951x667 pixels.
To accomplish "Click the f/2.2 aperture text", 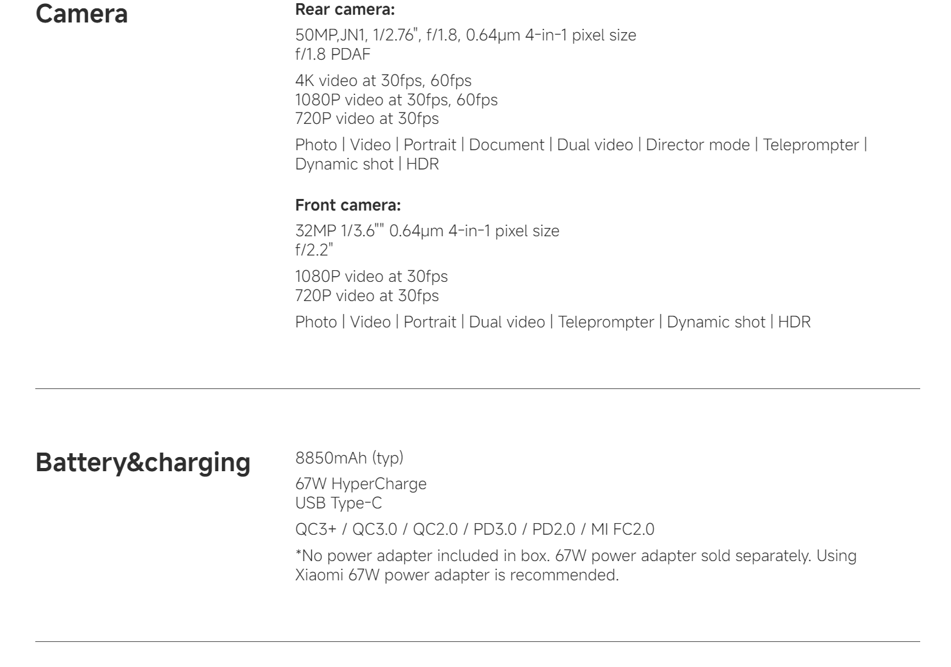I will click(x=314, y=250).
